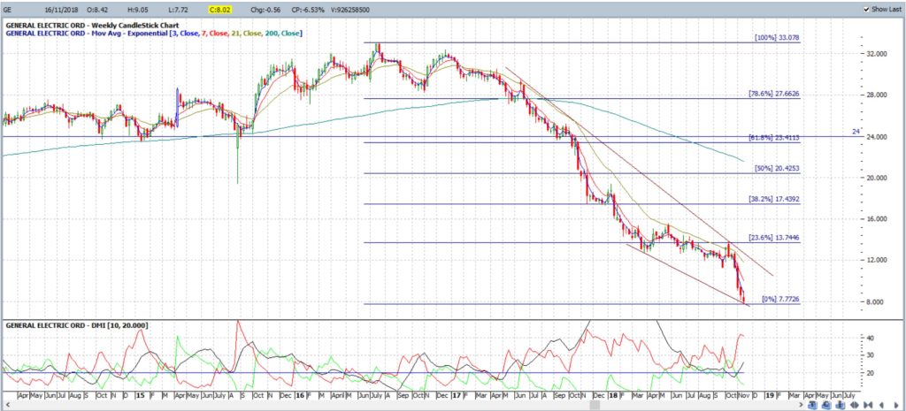Click the '19' year marker on time axis

tap(770, 395)
